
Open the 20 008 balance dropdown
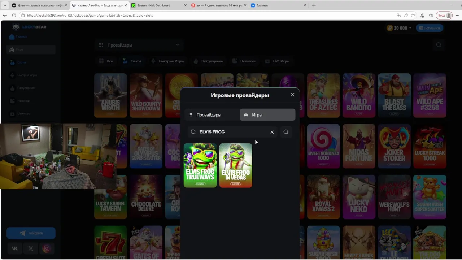click(x=399, y=28)
